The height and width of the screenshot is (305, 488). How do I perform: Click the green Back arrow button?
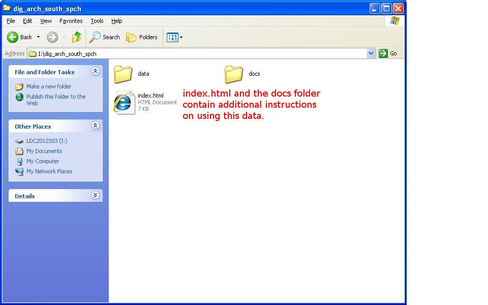[13, 37]
